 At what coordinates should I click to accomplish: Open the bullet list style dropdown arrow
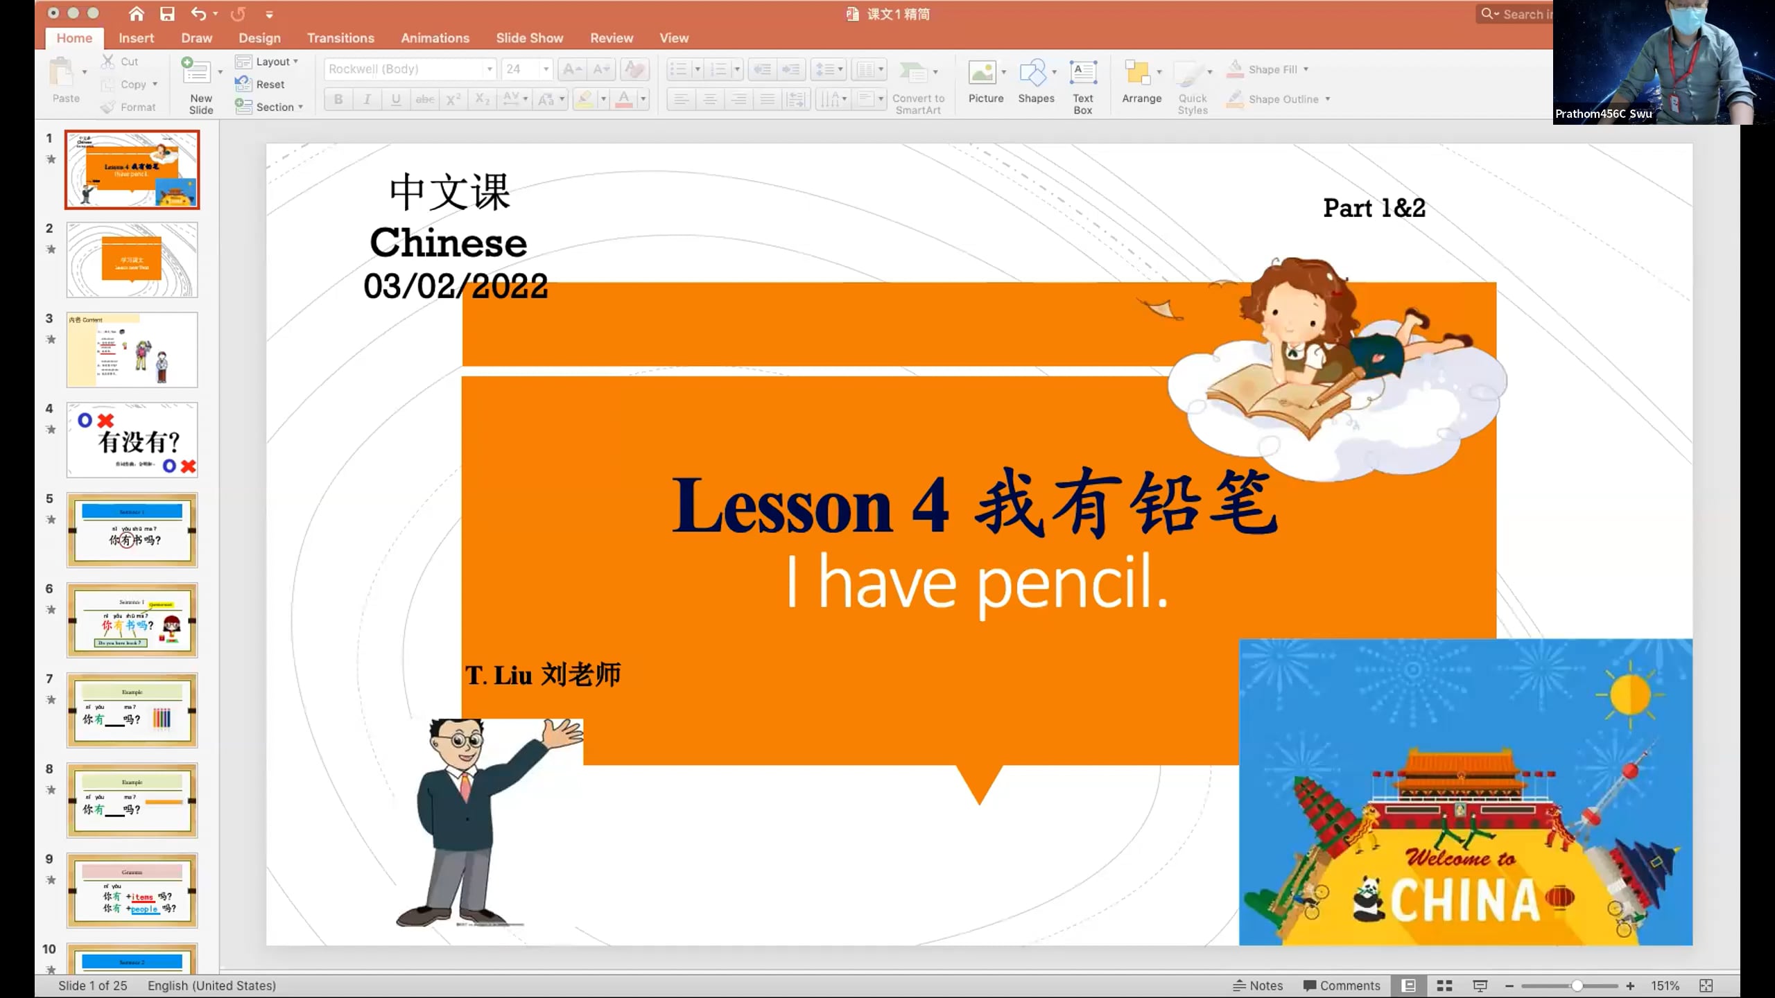[698, 69]
